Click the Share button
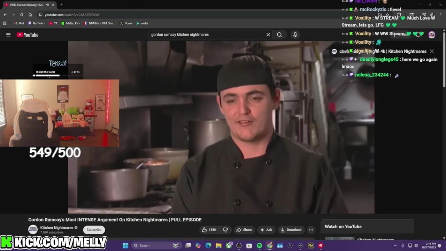 (244, 230)
